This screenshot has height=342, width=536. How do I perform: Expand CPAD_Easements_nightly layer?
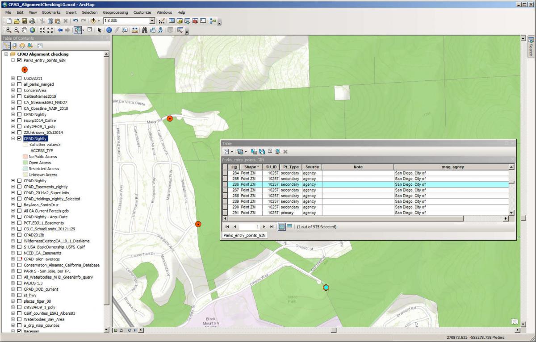point(13,187)
